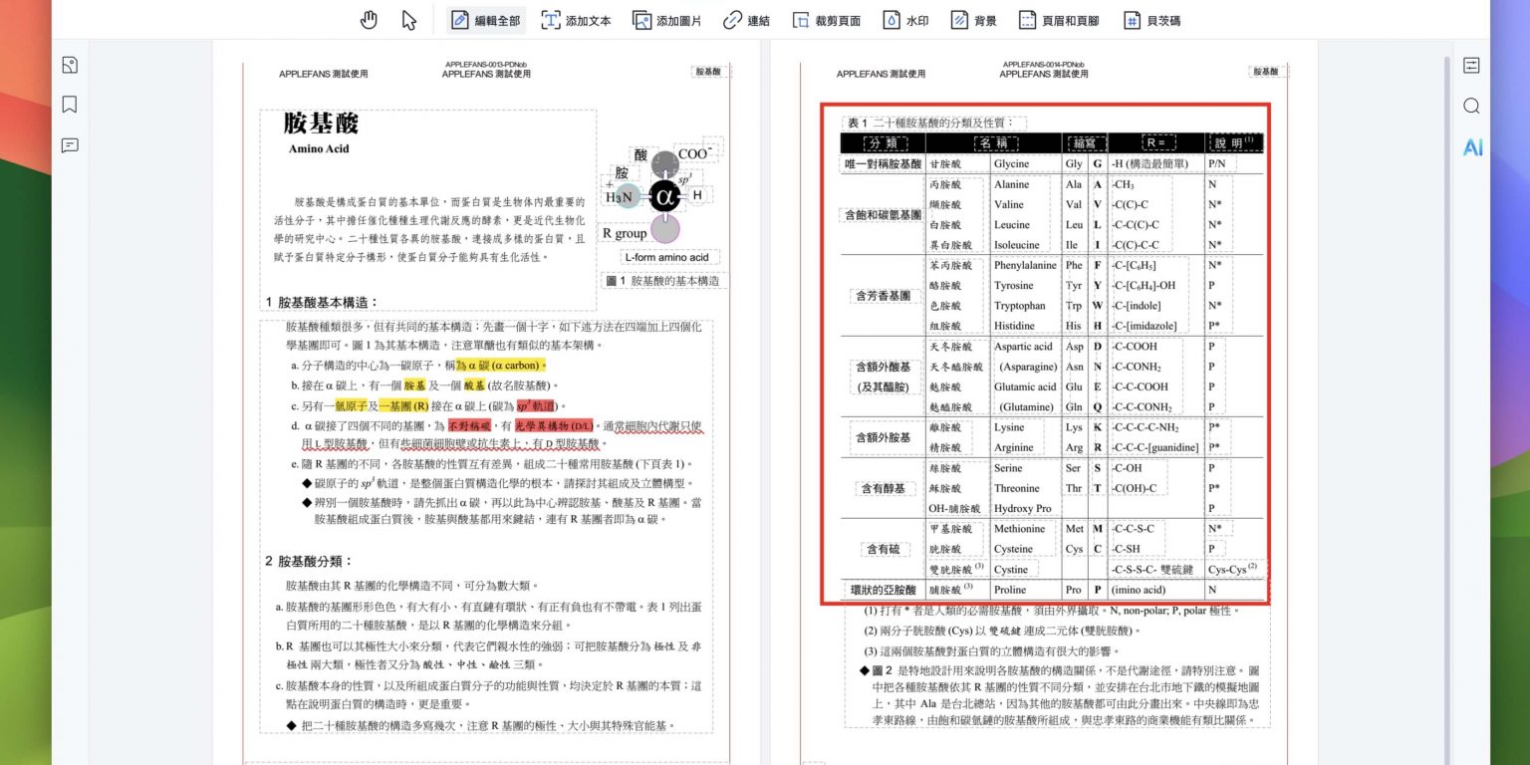Select the 裁剪頁面 crop page tool
1530x765 pixels.
pyautogui.click(x=826, y=20)
